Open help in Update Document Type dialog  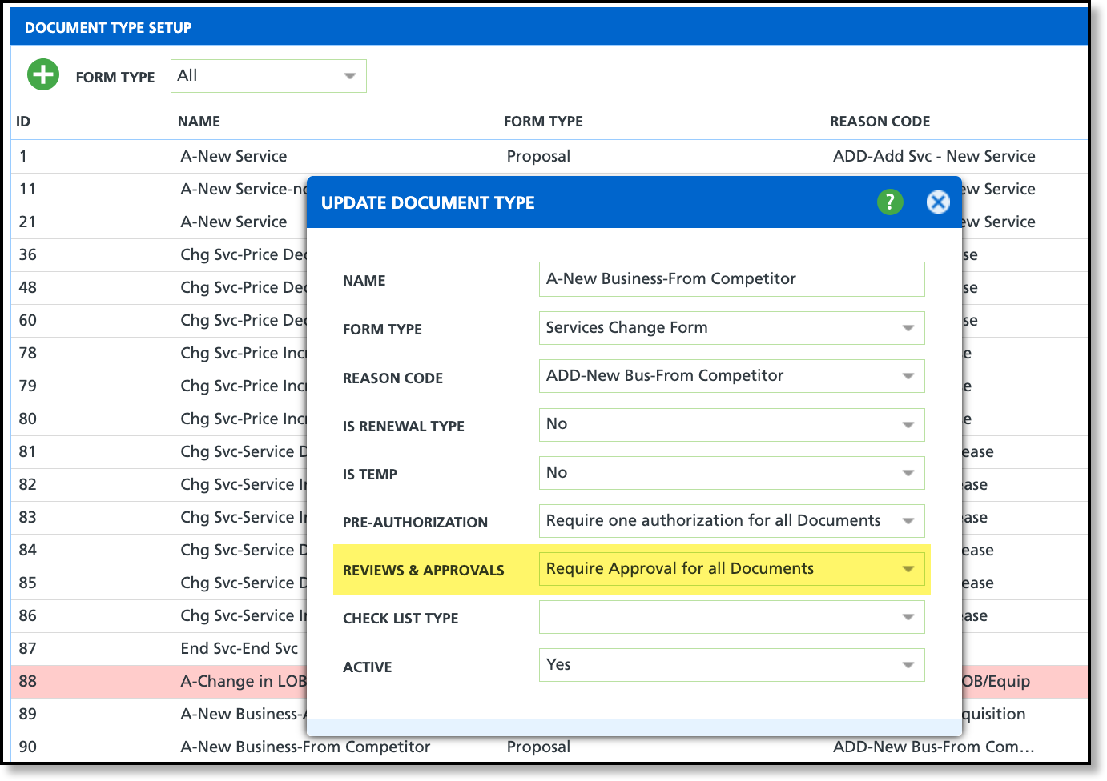(x=890, y=202)
